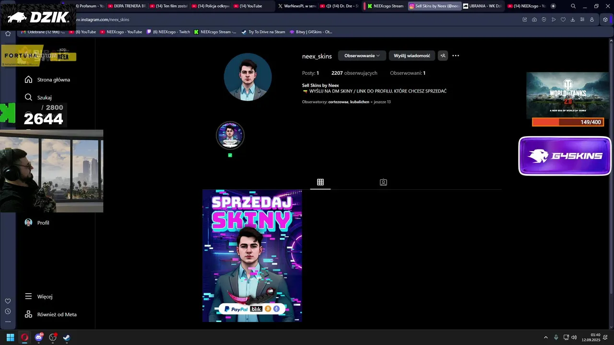Viewport: 614px width, 345px height.
Task: Open Steam from taskbar
Action: [x=67, y=337]
